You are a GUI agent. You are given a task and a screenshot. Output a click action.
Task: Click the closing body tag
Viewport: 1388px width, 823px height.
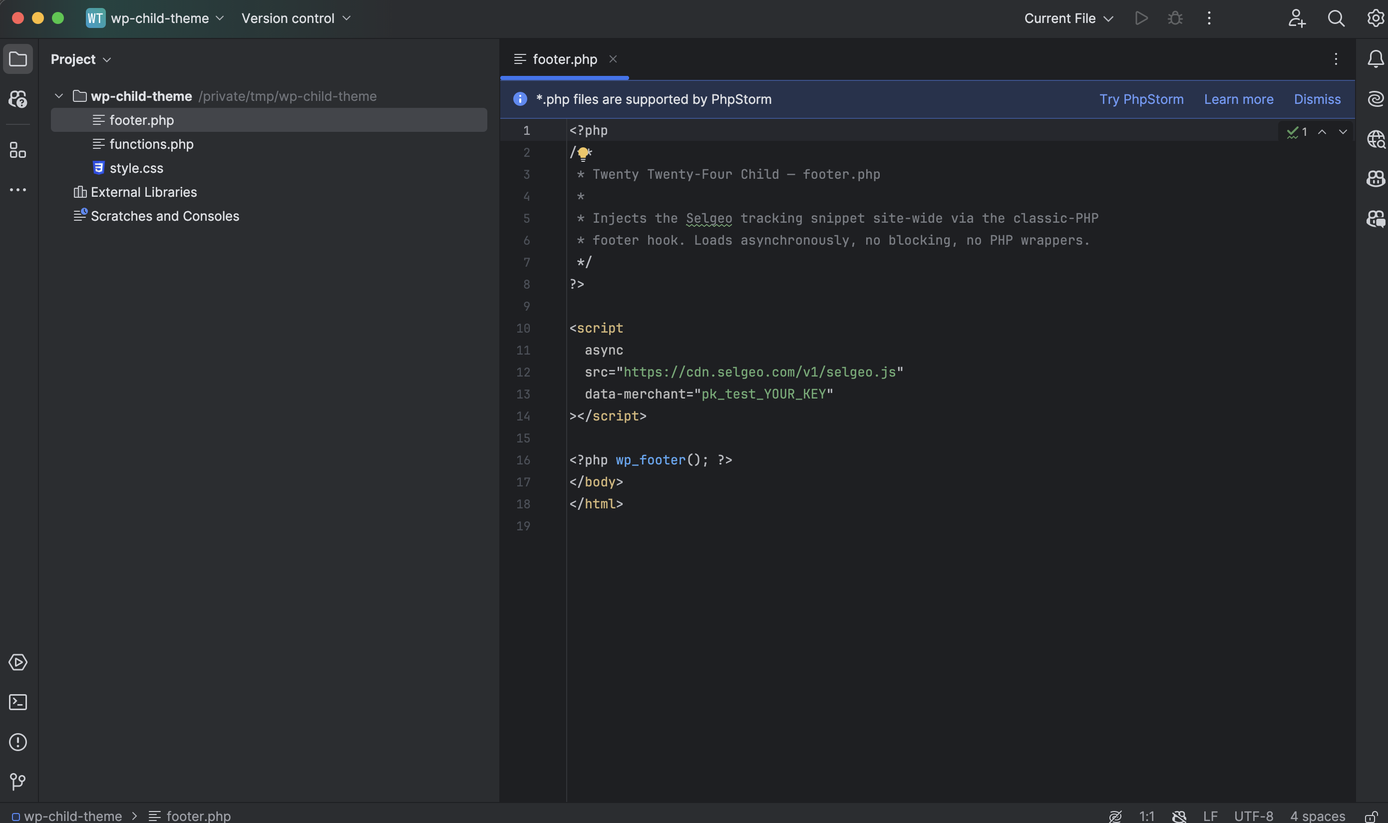pos(596,482)
